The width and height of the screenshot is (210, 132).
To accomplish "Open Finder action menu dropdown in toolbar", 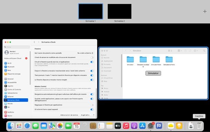I will [x=196, y=51].
